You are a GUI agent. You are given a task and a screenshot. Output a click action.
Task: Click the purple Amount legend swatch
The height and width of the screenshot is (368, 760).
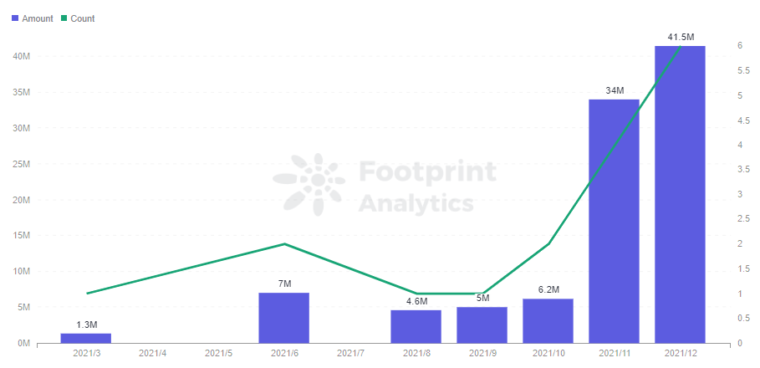tap(14, 18)
